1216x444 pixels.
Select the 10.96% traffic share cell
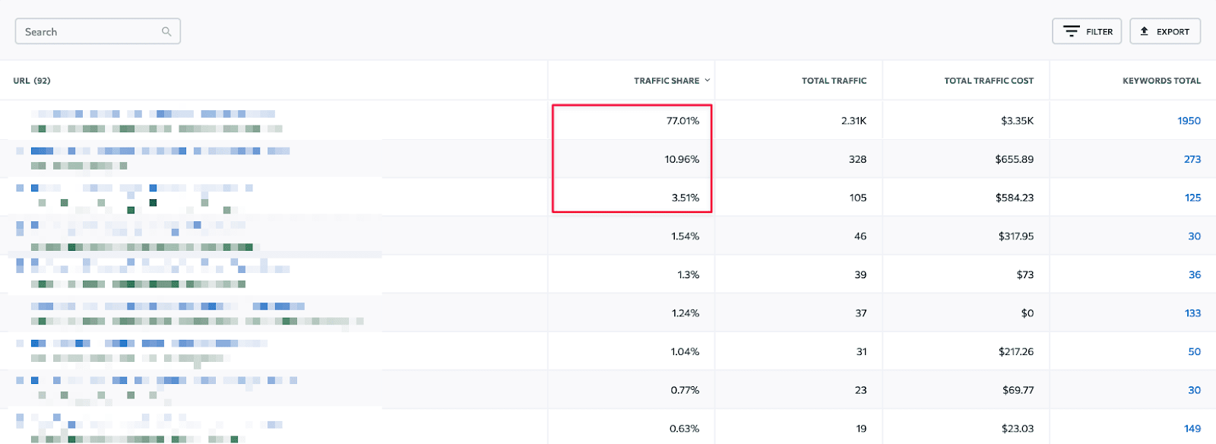pos(682,160)
